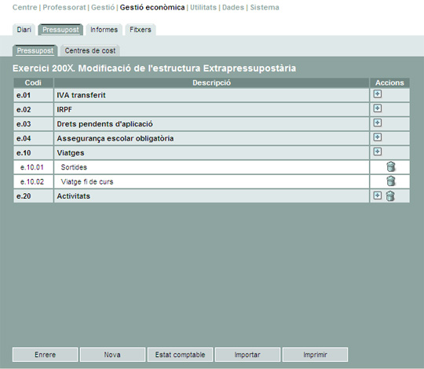Click the Importar button
Screen dimensions: 424x369
247,354
